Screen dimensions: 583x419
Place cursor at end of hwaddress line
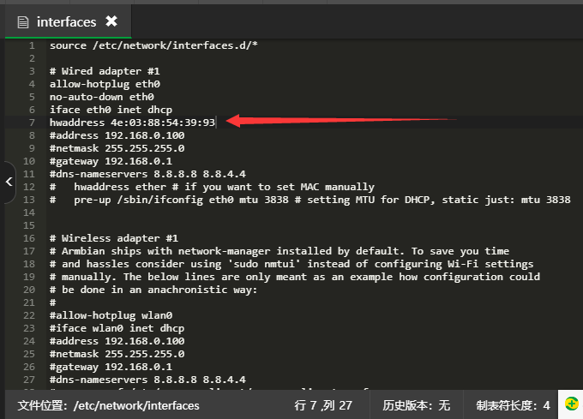tap(216, 123)
